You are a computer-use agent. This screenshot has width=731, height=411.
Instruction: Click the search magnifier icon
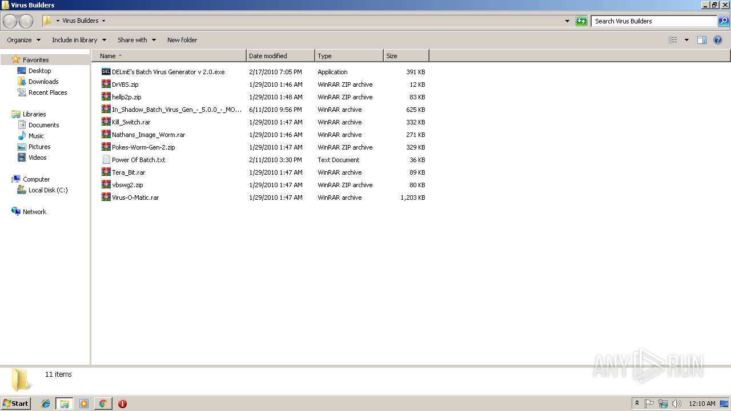pyautogui.click(x=723, y=21)
